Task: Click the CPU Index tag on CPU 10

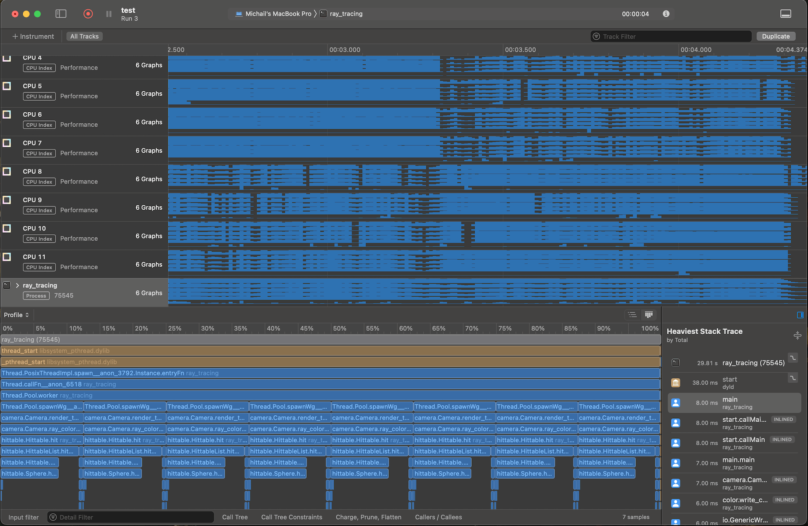Action: 39,239
